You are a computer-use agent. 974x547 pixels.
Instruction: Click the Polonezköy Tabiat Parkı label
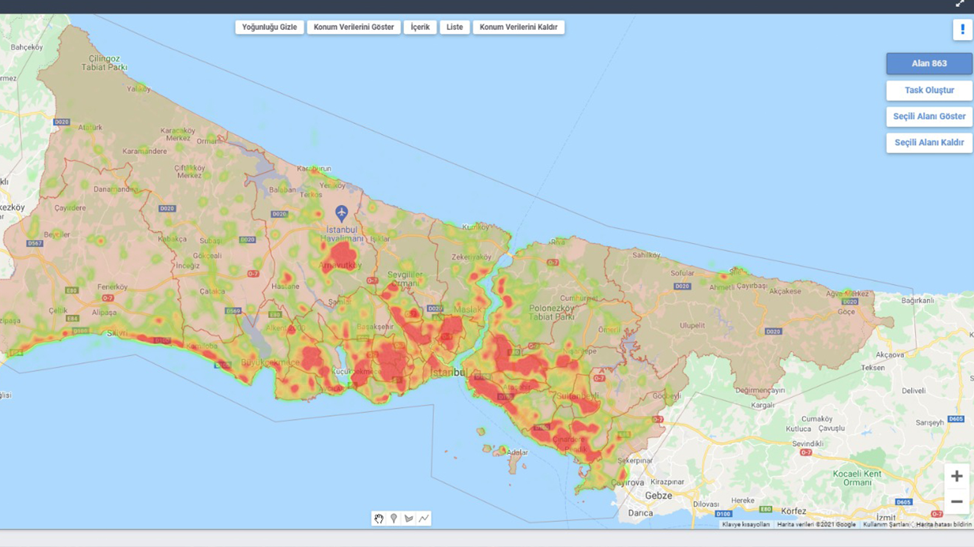pyautogui.click(x=552, y=312)
